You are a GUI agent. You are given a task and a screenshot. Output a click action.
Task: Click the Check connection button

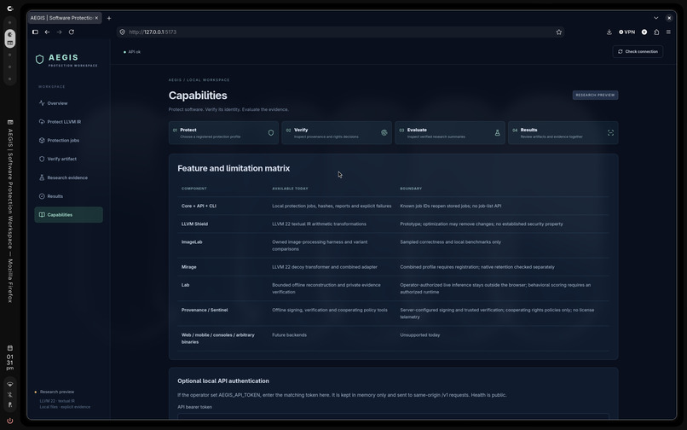(x=638, y=52)
